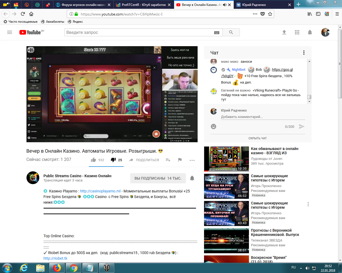Click the search magnifier button on YouTube

pyautogui.click(x=231, y=32)
